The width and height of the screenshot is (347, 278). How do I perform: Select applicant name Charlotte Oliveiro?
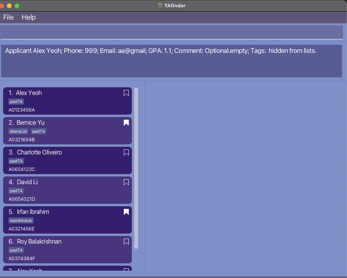39,152
